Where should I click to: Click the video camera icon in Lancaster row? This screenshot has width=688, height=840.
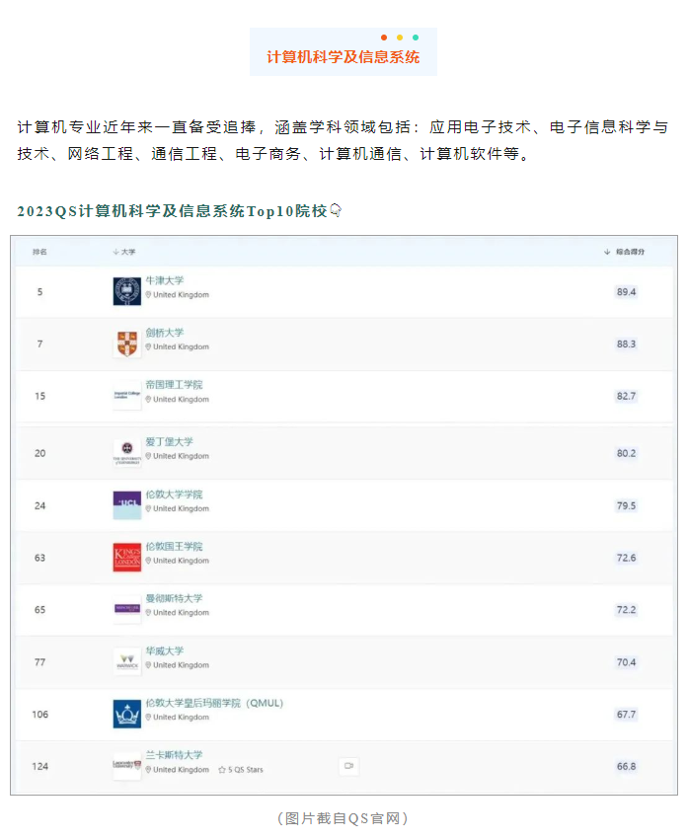tap(348, 766)
